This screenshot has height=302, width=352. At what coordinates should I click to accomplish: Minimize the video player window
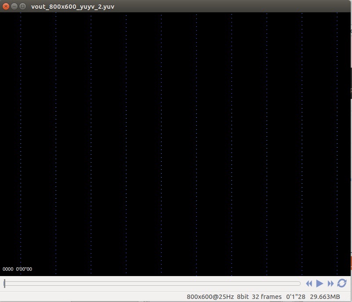pyautogui.click(x=14, y=6)
